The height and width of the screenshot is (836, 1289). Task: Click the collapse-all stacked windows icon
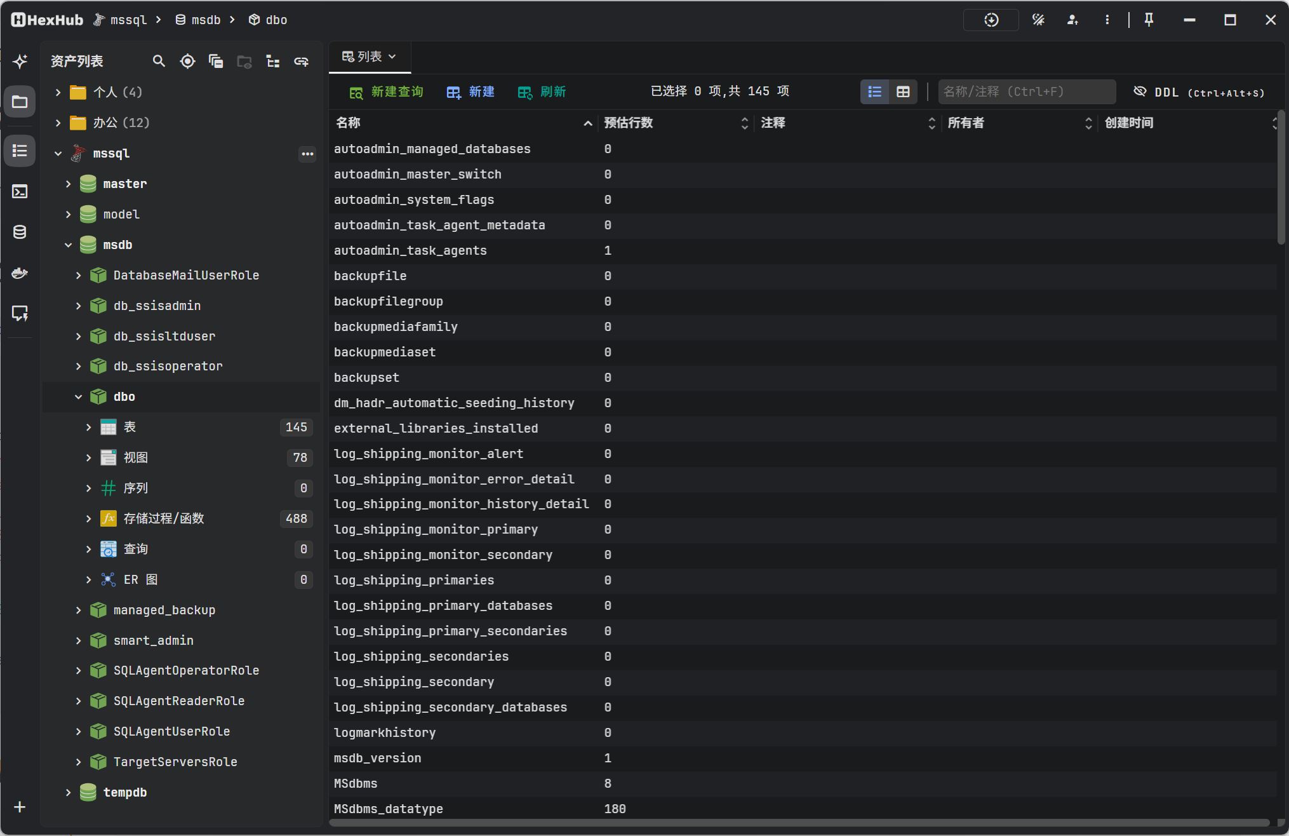pyautogui.click(x=216, y=61)
